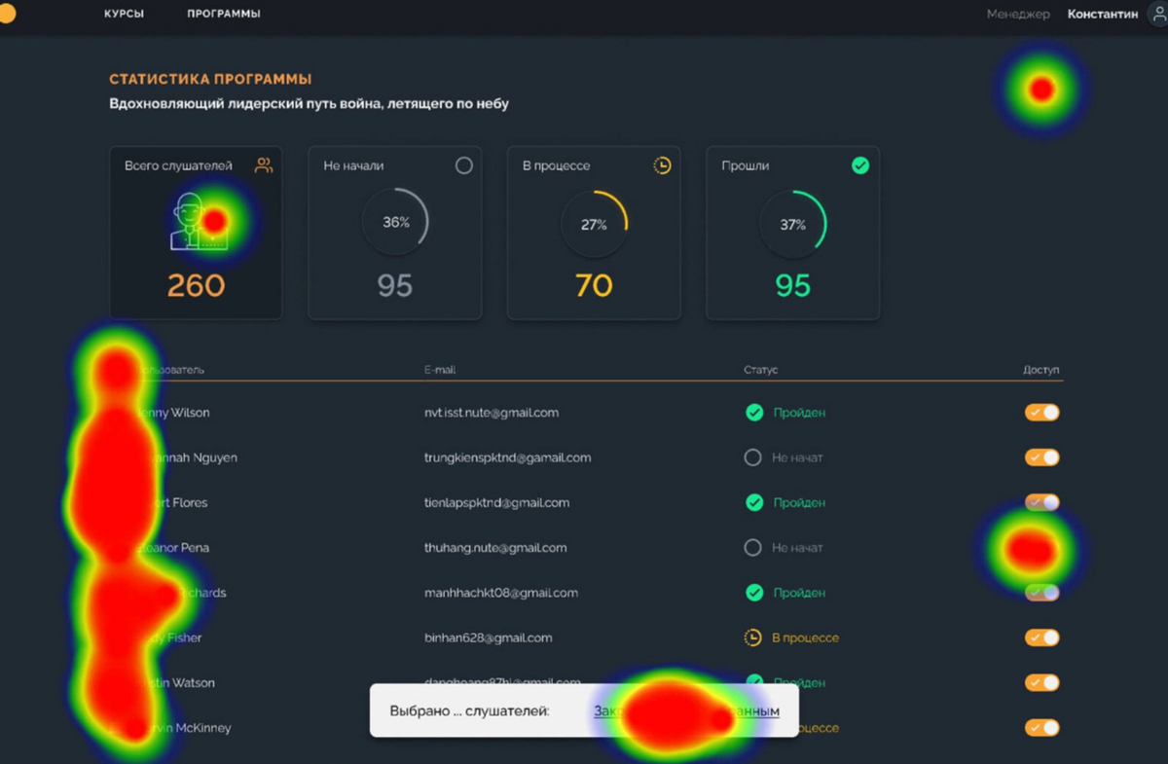Click the clock icon in В процессе card
The width and height of the screenshot is (1168, 764).
(662, 165)
